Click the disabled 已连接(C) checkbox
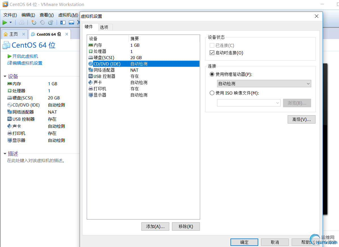Screen dimensions: 339x247 212,45
